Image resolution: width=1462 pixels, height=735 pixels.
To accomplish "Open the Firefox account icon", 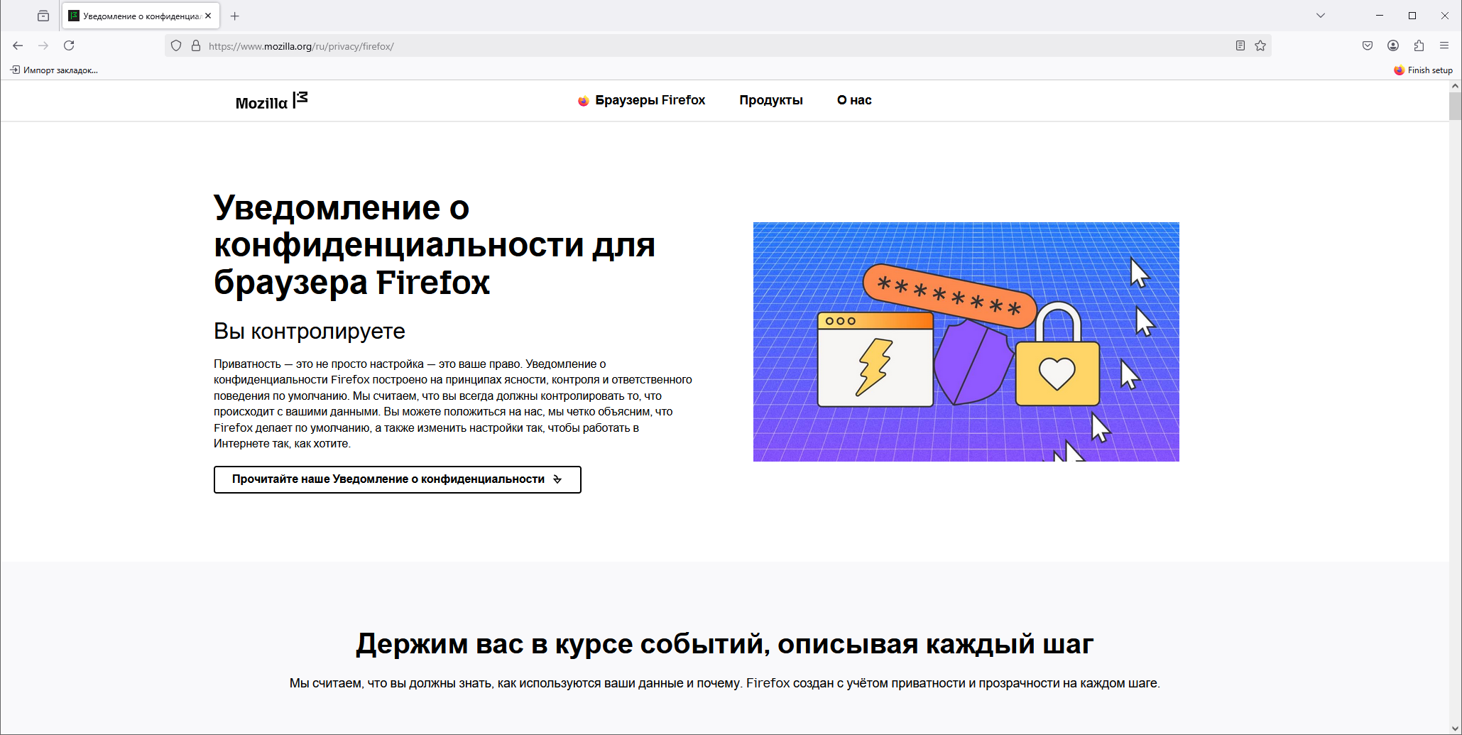I will (1393, 45).
